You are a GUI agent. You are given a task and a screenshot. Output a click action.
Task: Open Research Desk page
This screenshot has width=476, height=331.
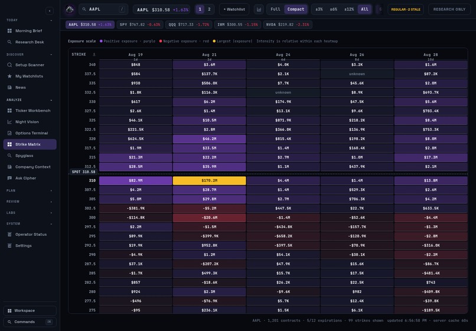(x=30, y=42)
